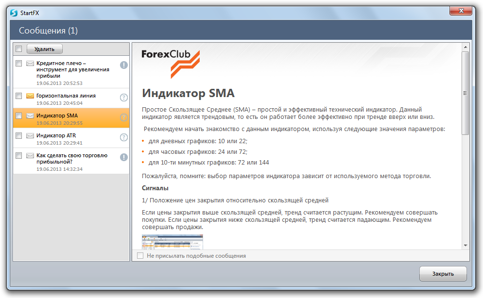Click the 'Сообщения (1)' header title
Image resolution: width=483 pixels, height=298 pixels.
[49, 31]
